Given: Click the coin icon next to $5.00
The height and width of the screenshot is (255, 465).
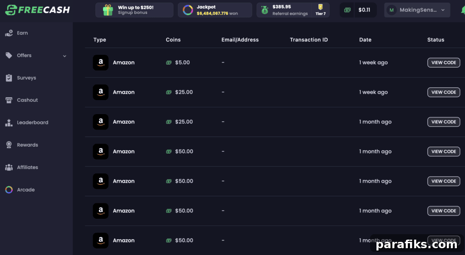Looking at the screenshot, I should click(169, 63).
